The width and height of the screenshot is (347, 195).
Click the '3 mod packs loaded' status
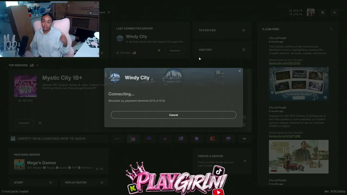15,191
